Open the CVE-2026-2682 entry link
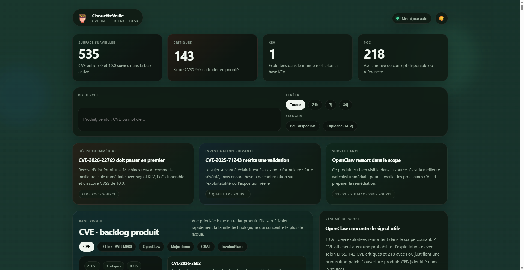Viewport: 524px width, 270px height. point(186,263)
